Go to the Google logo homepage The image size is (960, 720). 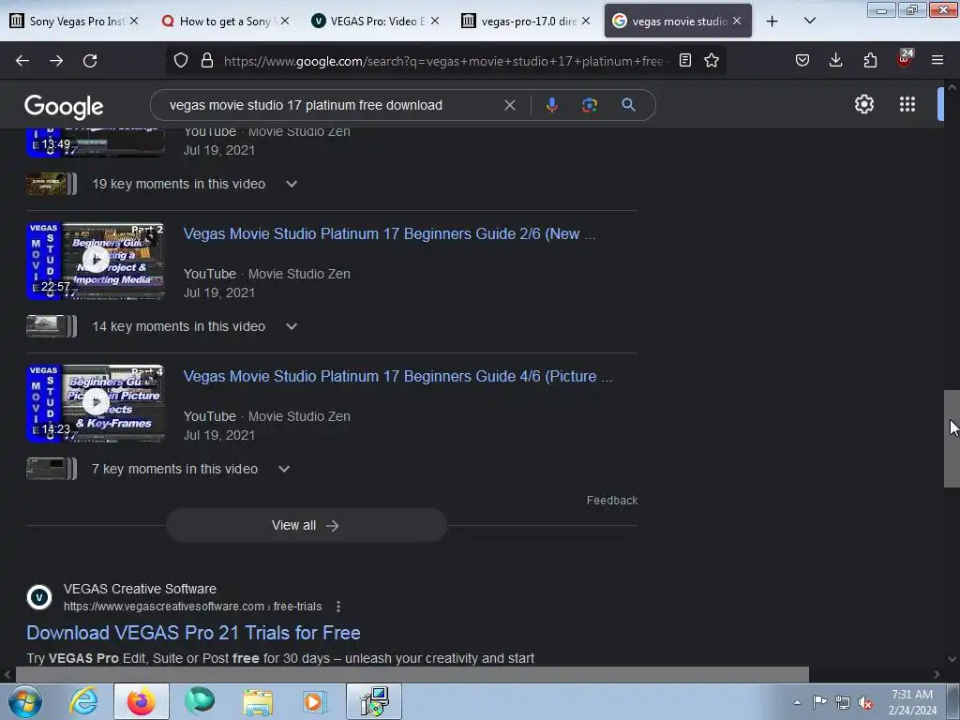(x=64, y=107)
